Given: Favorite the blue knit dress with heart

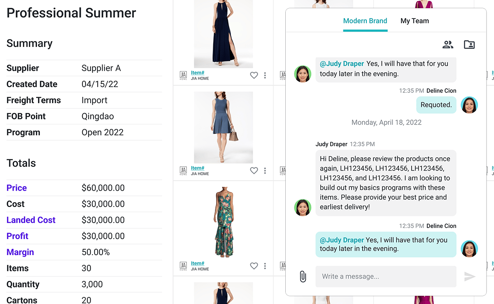Looking at the screenshot, I should click(254, 170).
